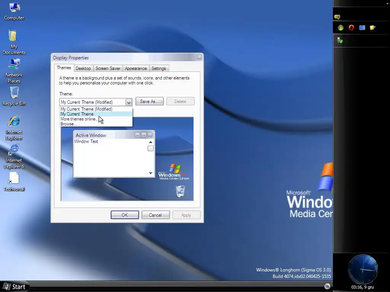Open the Start menu

tap(14, 287)
